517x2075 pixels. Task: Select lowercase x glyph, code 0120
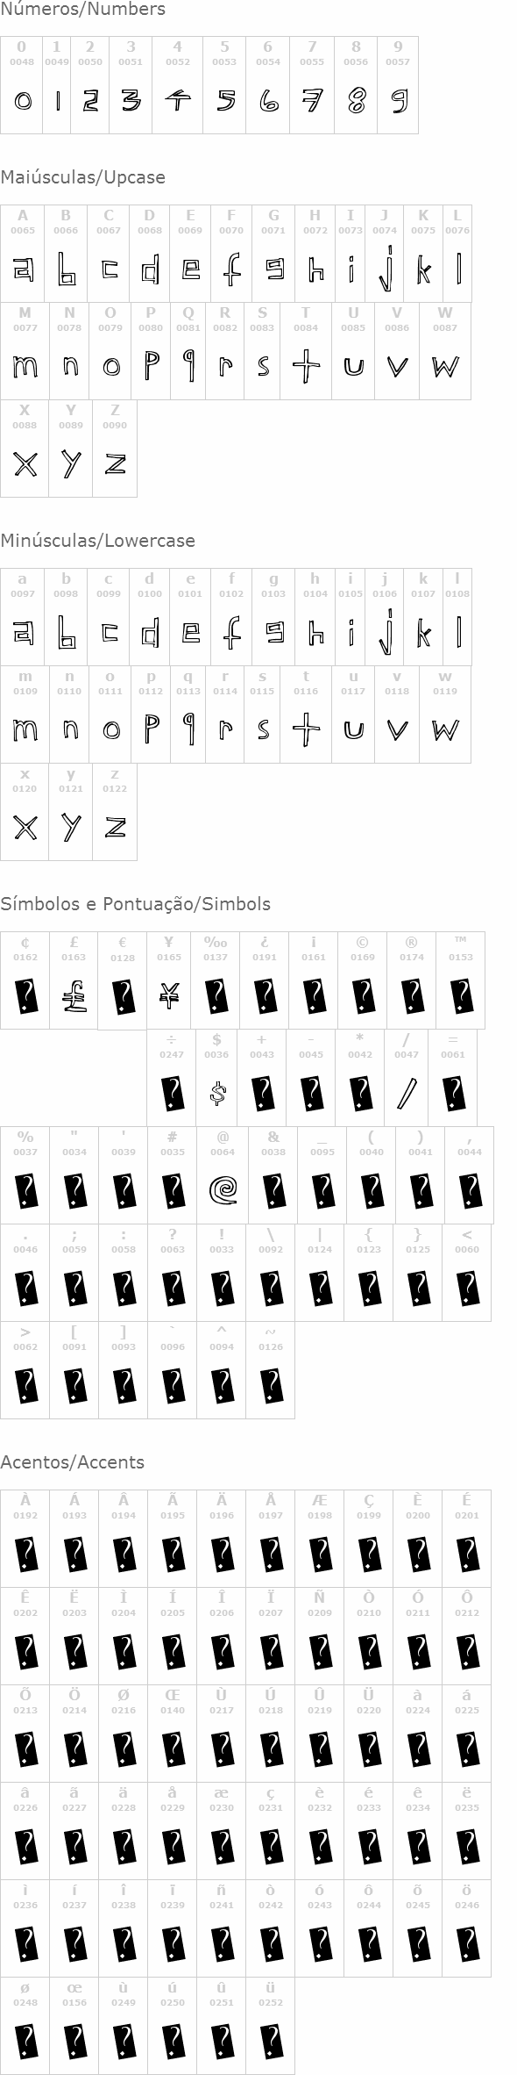(25, 813)
